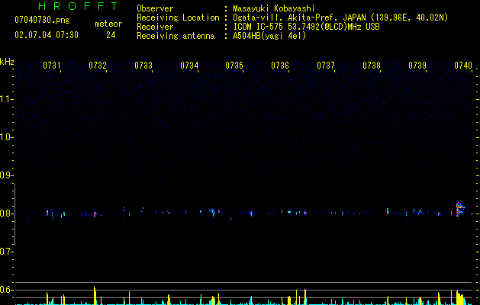Click time marker 0735
This screenshot has height=305, width=480.
234,66
